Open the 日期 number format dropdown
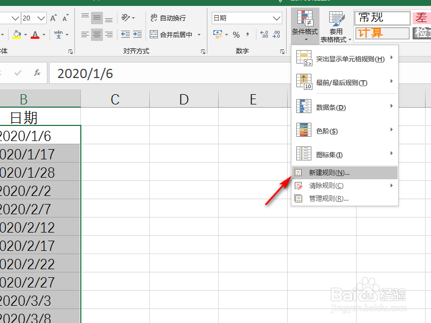Screen dimensions: 431x323 coord(276,18)
